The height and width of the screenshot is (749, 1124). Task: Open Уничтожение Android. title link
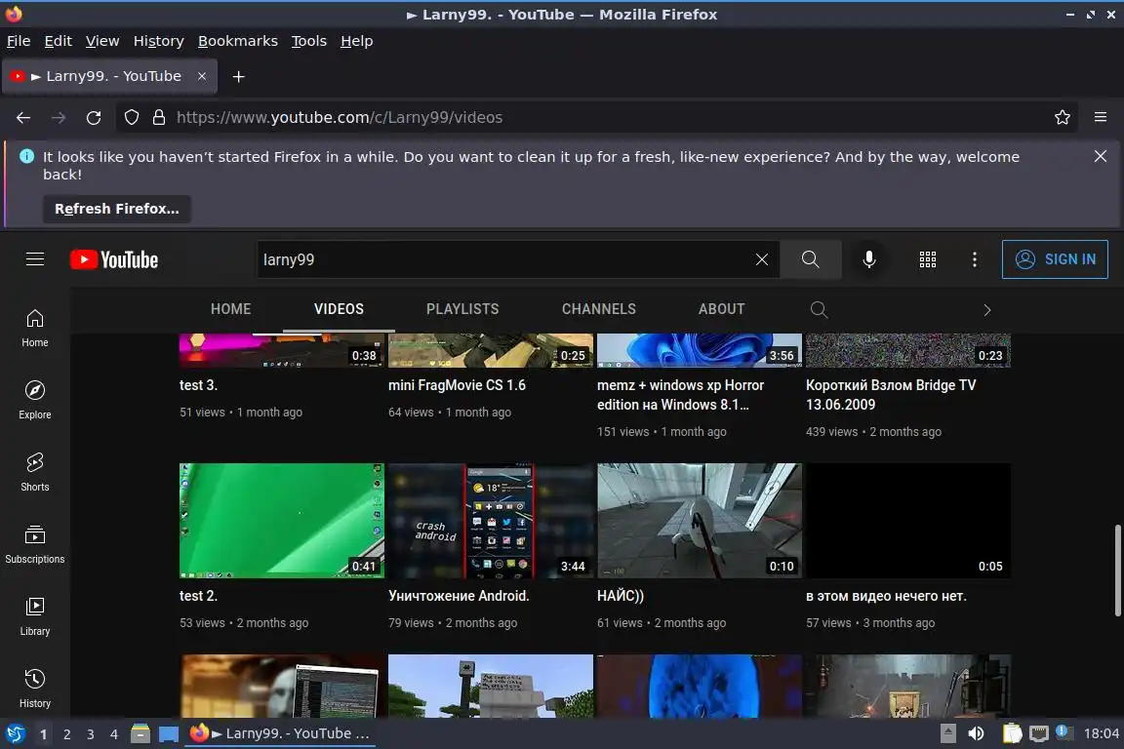[x=459, y=596]
